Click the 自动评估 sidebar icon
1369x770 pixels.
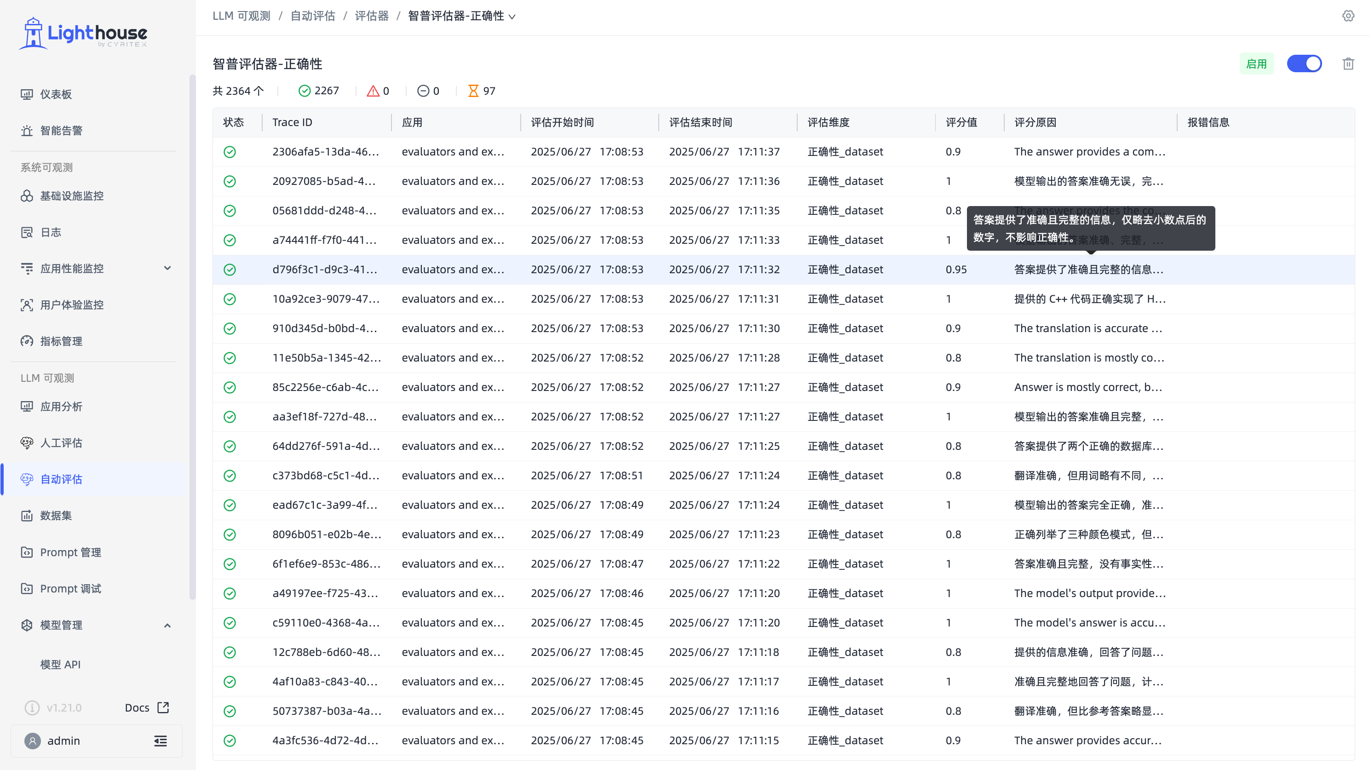(27, 479)
